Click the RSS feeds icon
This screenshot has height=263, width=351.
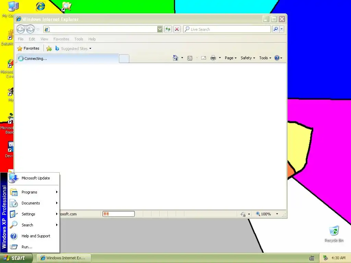pos(190,58)
